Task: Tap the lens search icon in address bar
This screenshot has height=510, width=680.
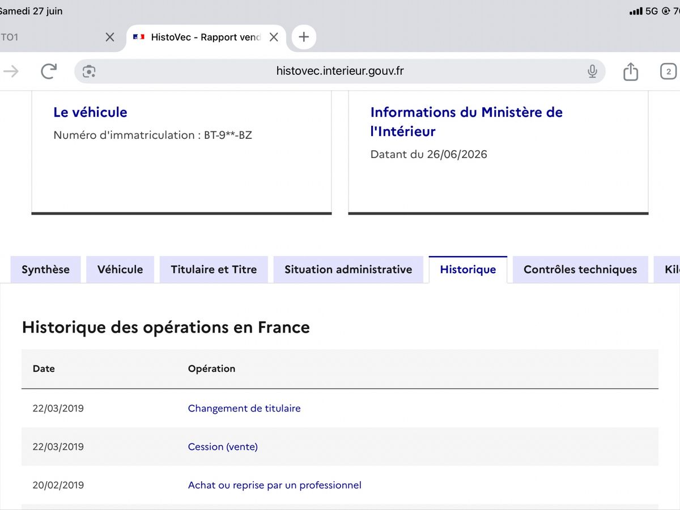Action: pyautogui.click(x=89, y=71)
